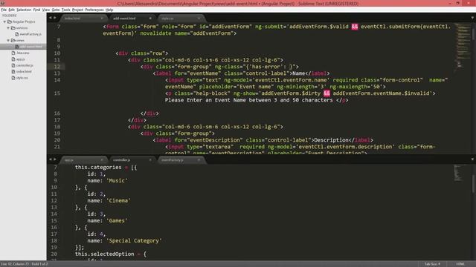Image resolution: width=476 pixels, height=267 pixels.
Task: Open controller.js from the sidebar
Action: [25, 65]
